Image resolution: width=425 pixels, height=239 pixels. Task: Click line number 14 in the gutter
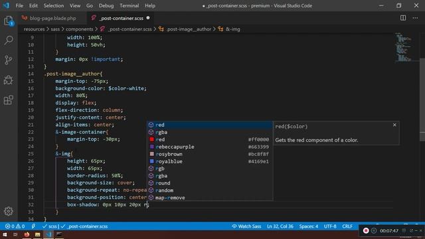(31, 74)
